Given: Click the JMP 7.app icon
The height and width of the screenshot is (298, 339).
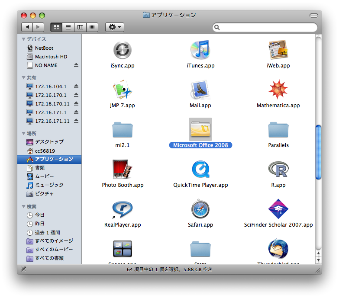Looking at the screenshot, I should point(123,90).
